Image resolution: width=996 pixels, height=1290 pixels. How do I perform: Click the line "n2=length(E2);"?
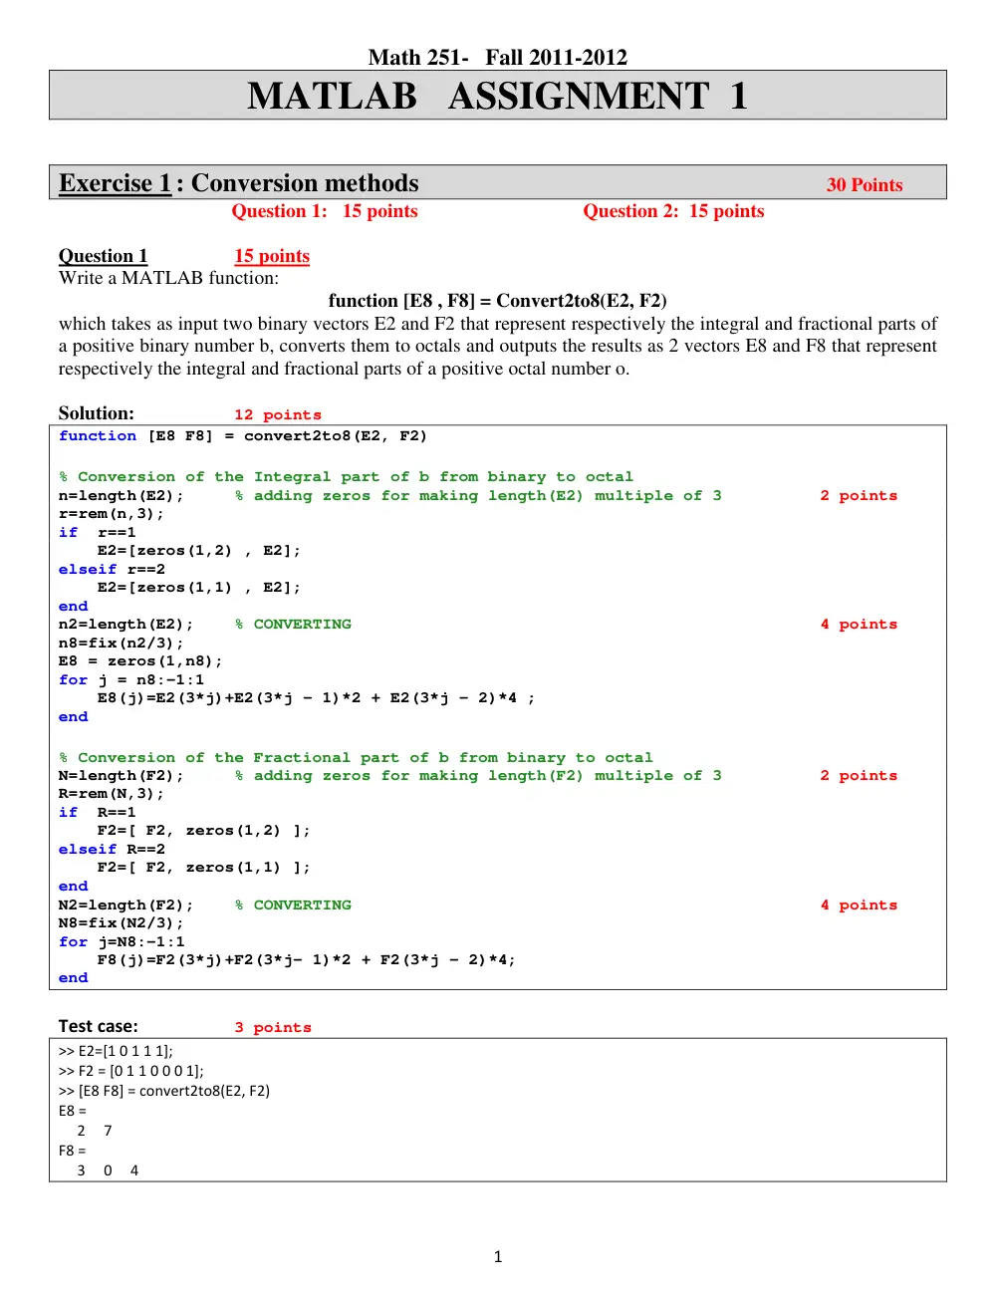(x=126, y=625)
